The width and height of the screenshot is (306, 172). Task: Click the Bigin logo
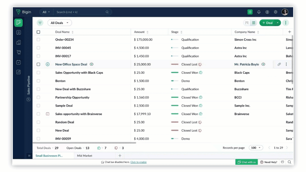pos(24,12)
